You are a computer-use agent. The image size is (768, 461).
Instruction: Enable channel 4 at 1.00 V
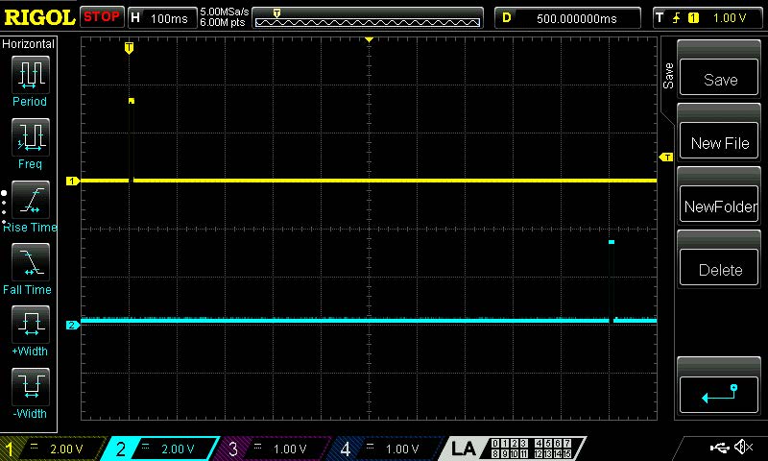coord(387,449)
